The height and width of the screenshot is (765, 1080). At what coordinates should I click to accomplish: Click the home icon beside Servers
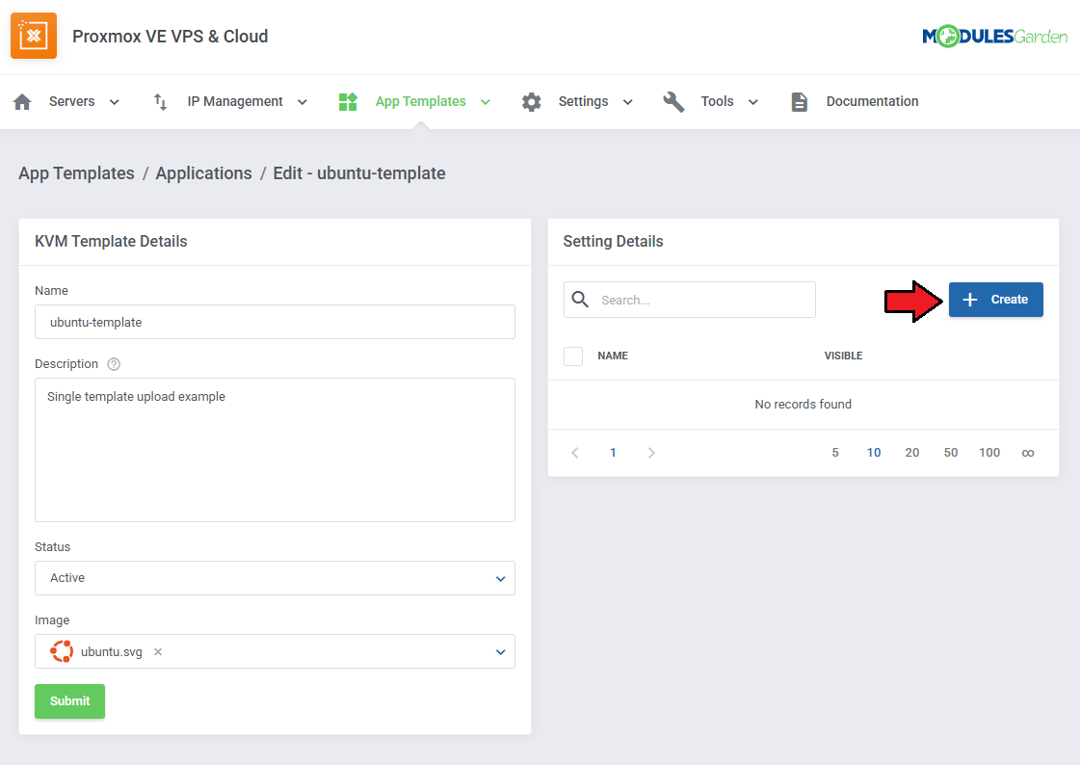[x=22, y=102]
